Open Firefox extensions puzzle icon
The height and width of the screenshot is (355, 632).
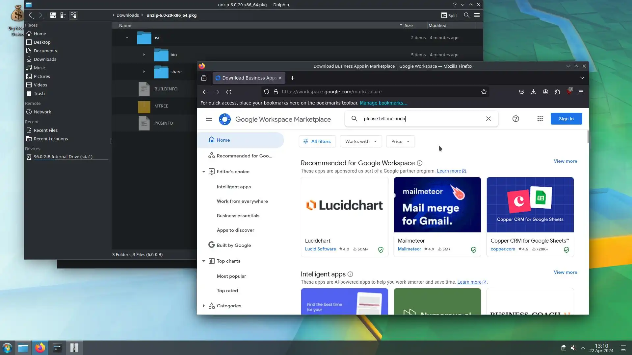pos(557,92)
